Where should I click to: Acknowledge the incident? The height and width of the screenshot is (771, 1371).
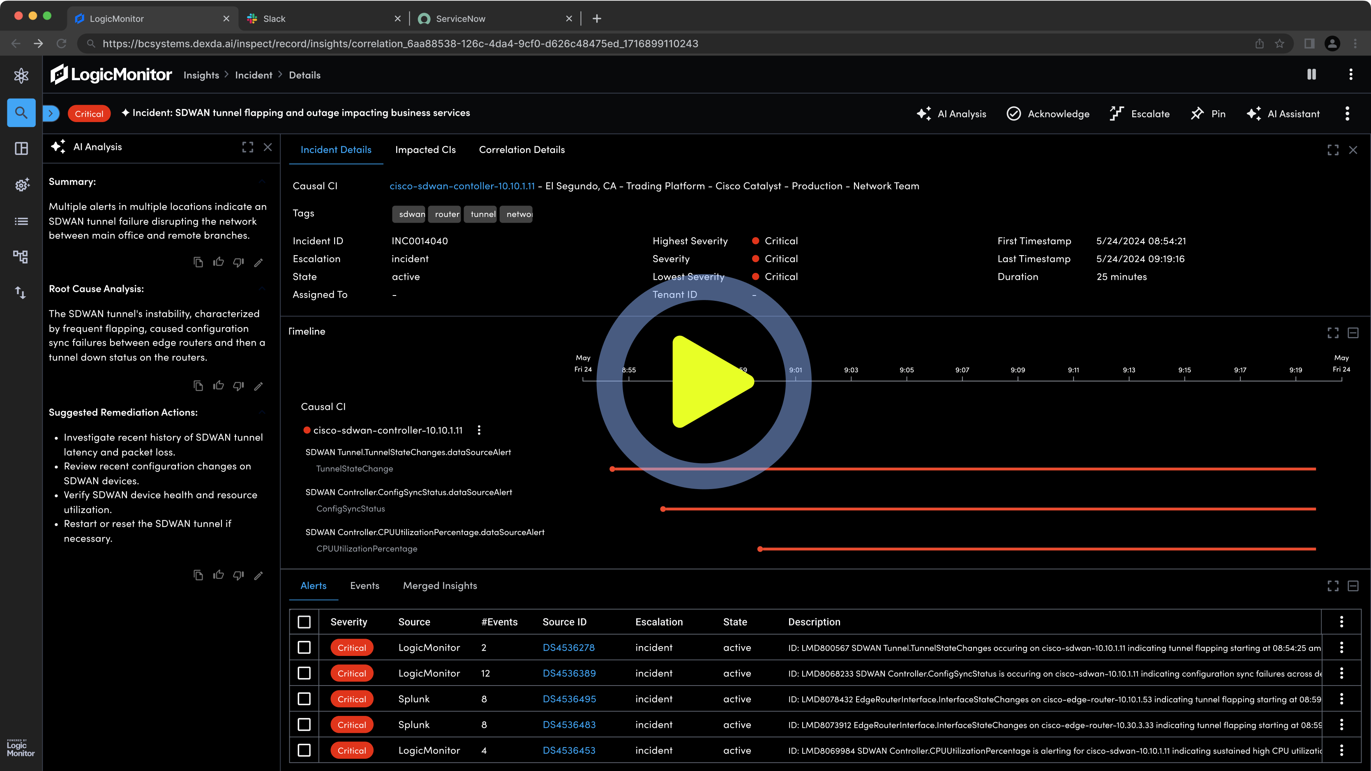coord(1048,113)
